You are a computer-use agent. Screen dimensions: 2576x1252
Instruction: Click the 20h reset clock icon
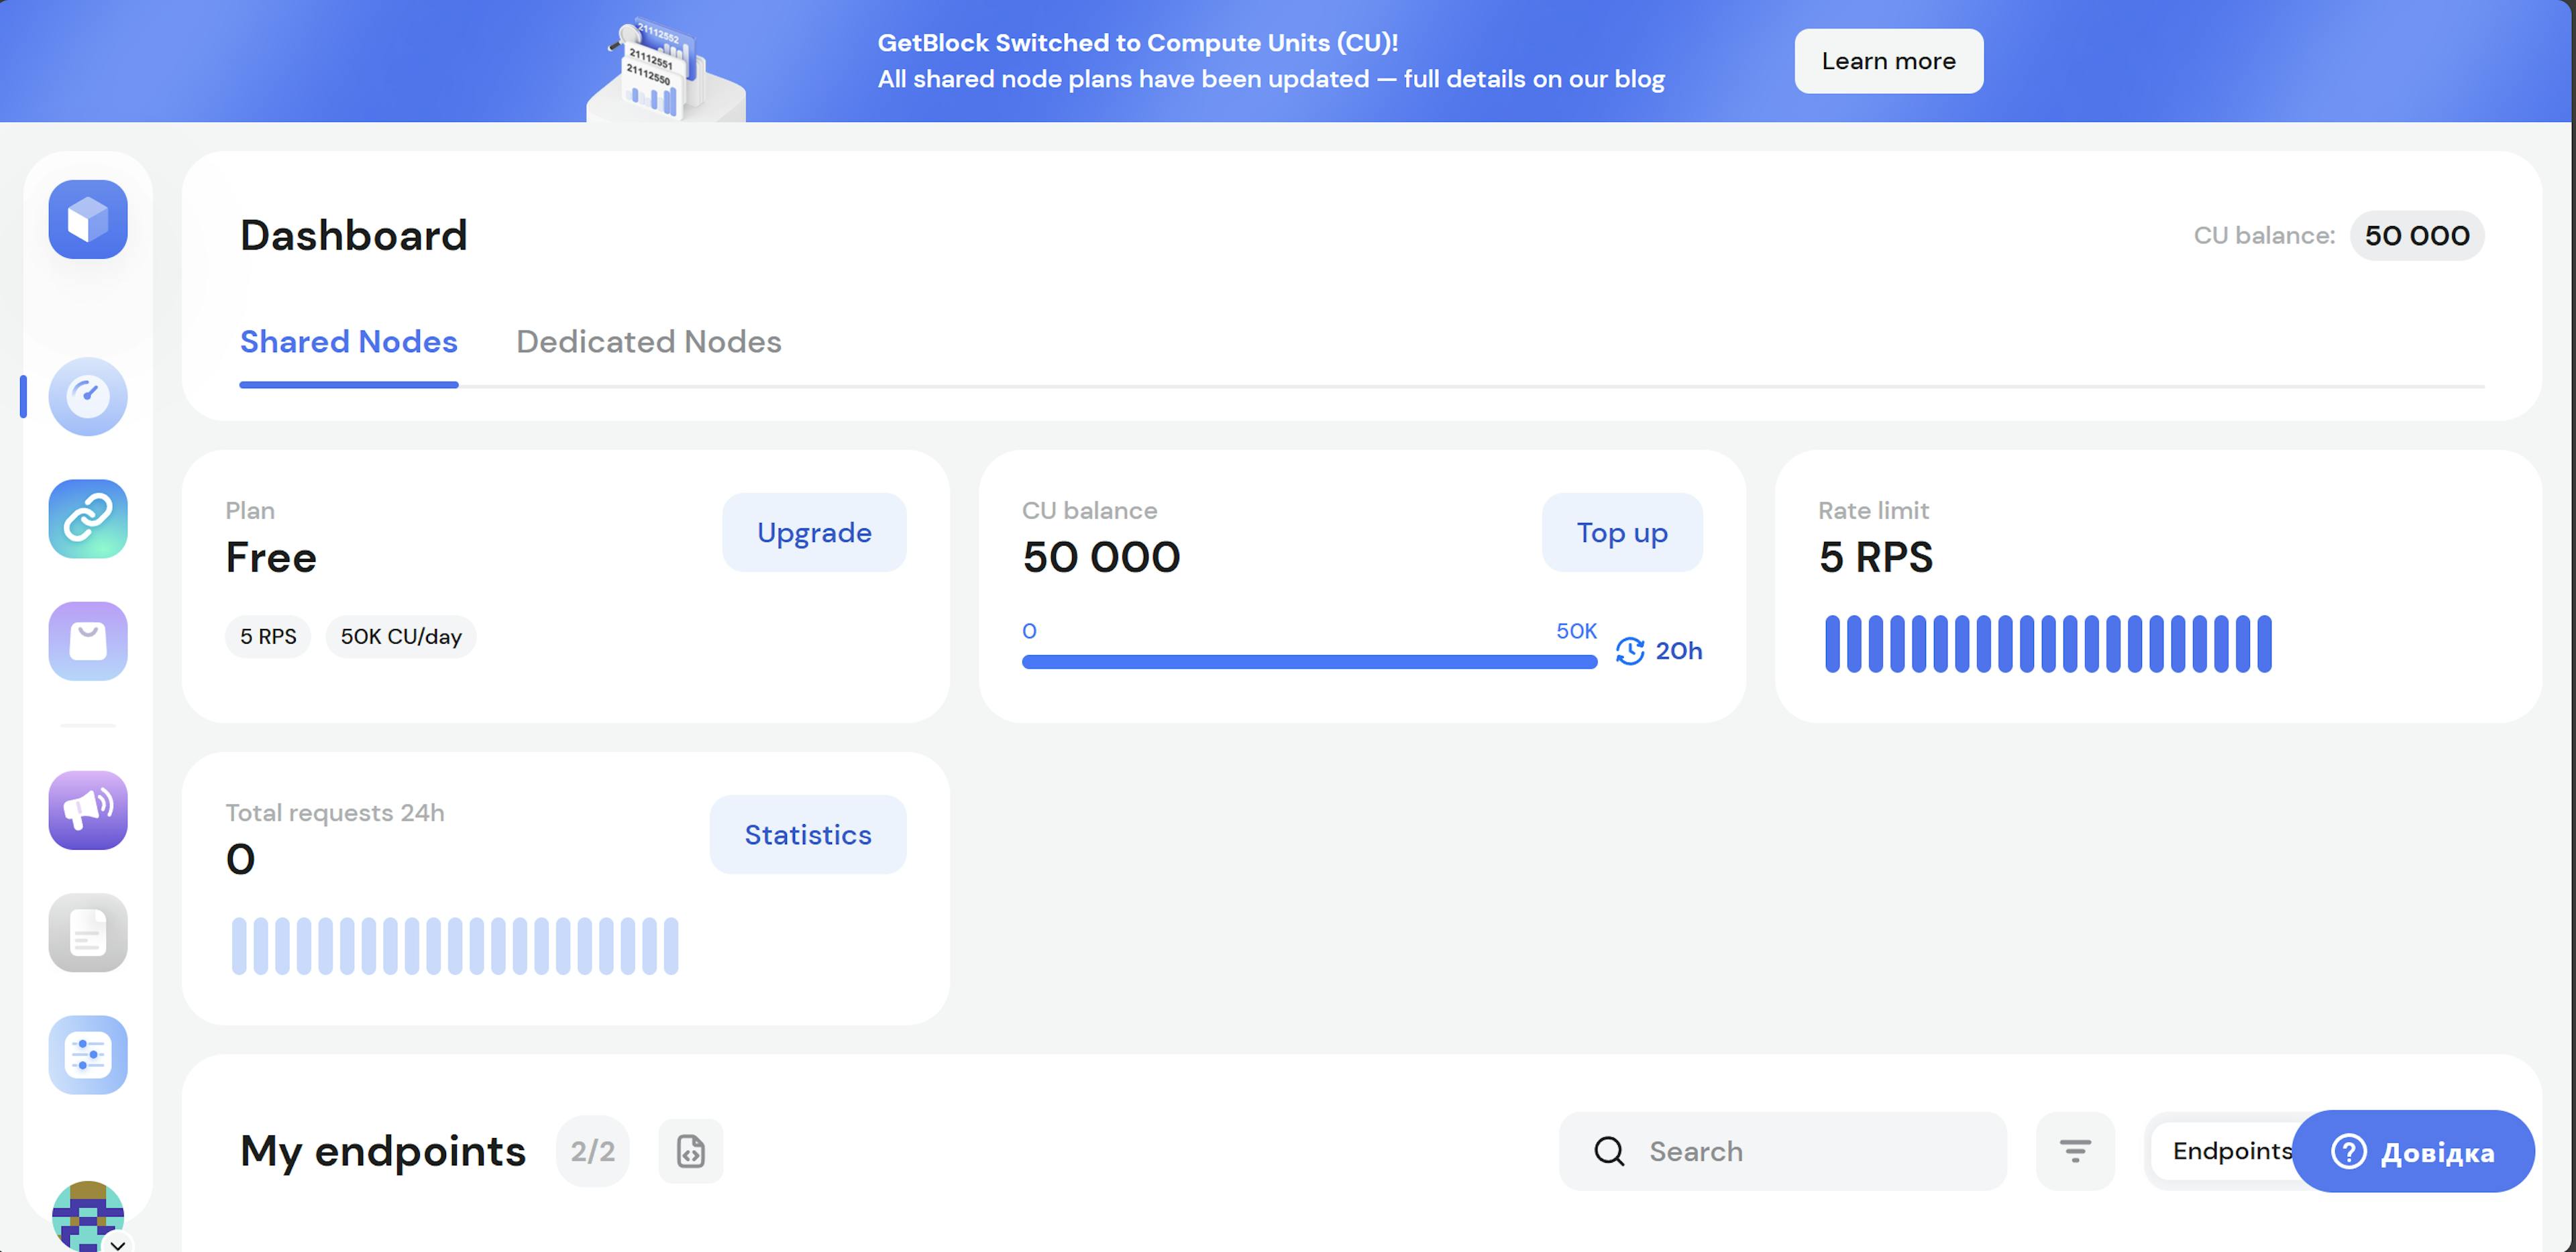1630,651
